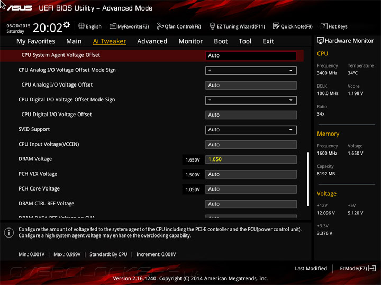The height and width of the screenshot is (285, 381).
Task: Click the 06/20/2015 date text
Action: [18, 25]
